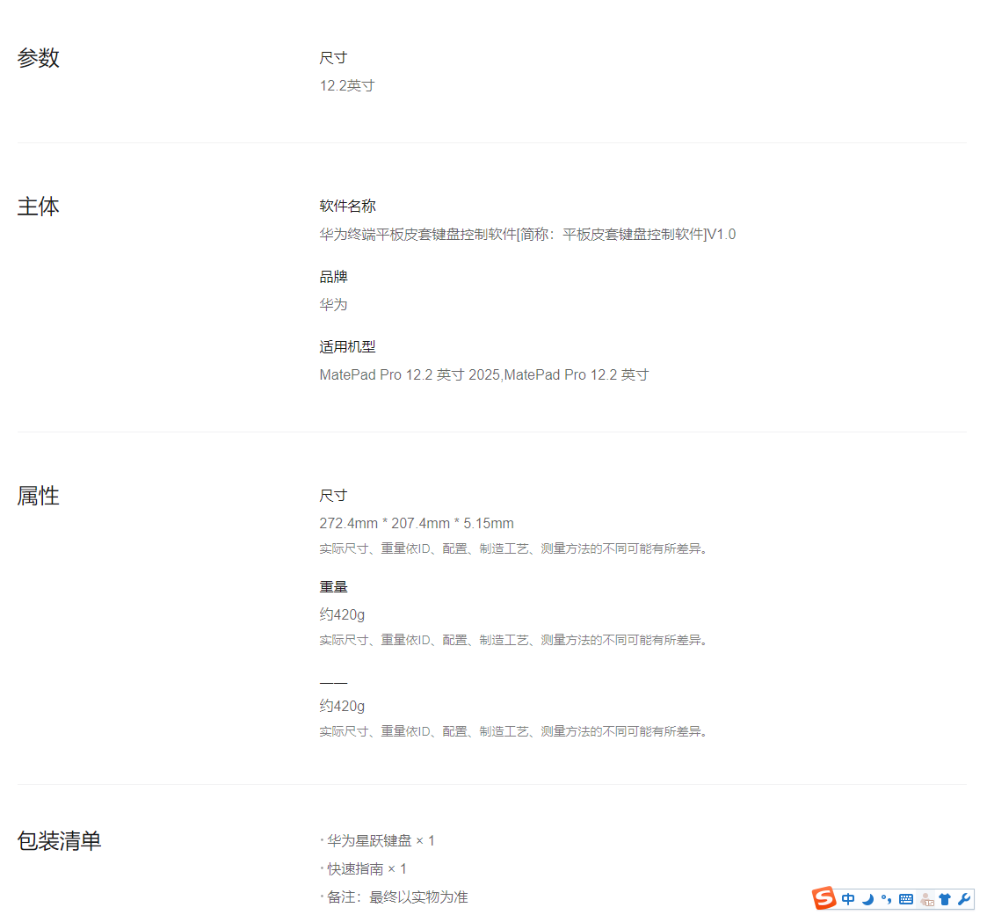Click the 约420g value under the —— label
This screenshot has height=922, width=987.
click(x=342, y=706)
